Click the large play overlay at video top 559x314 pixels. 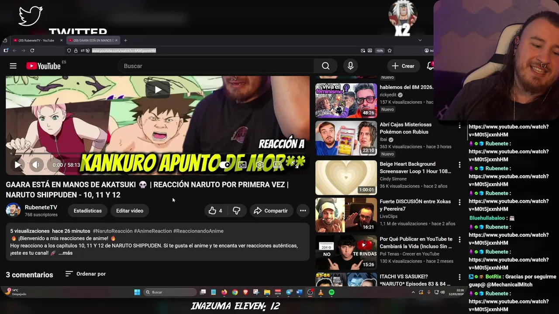(158, 90)
